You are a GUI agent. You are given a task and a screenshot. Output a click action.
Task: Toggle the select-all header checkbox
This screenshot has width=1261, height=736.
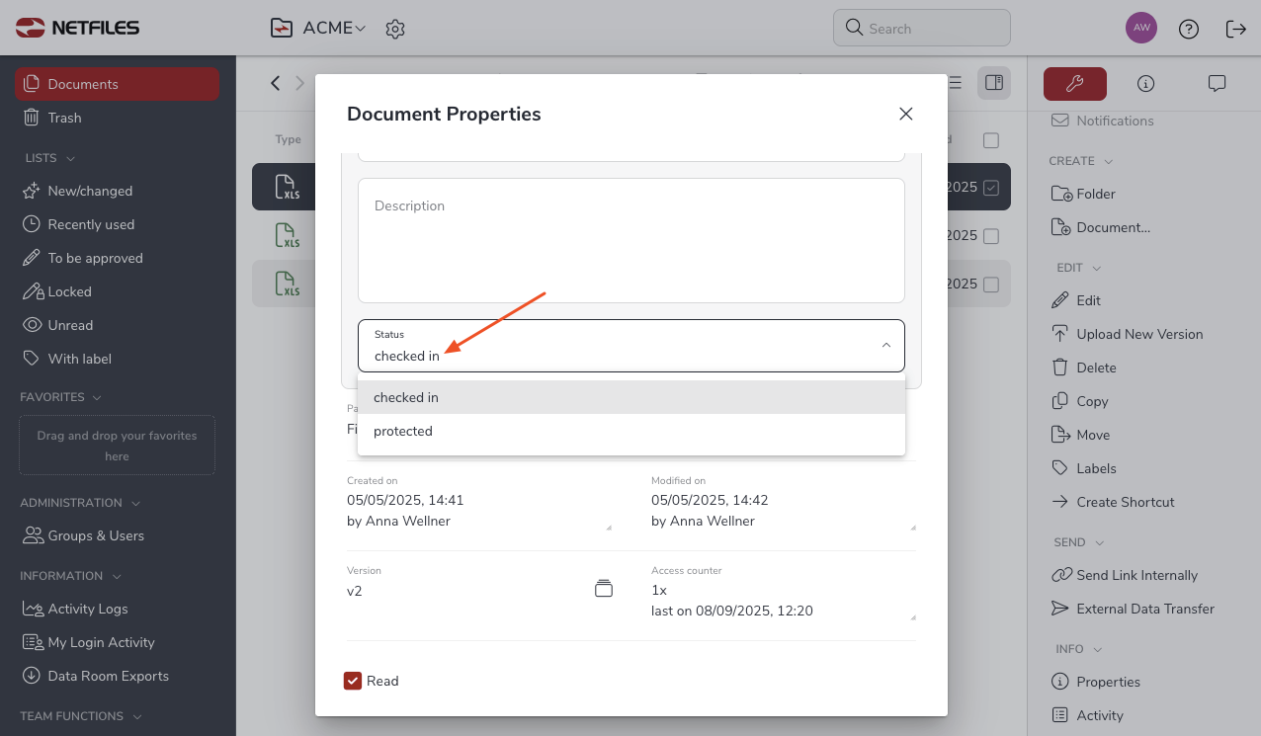coord(991,140)
